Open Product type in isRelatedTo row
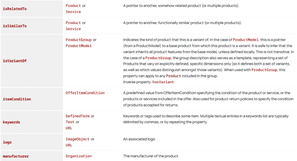The height and width of the screenshot is (161, 297). (73, 6)
